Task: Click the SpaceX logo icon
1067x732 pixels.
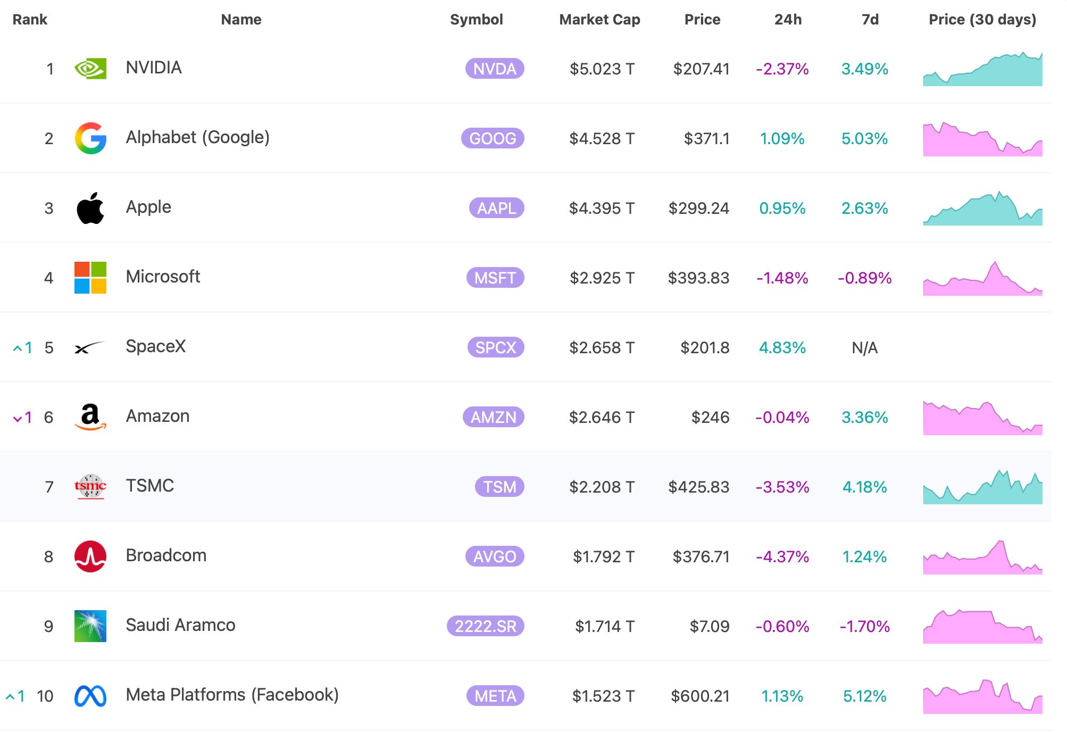Action: tap(90, 347)
